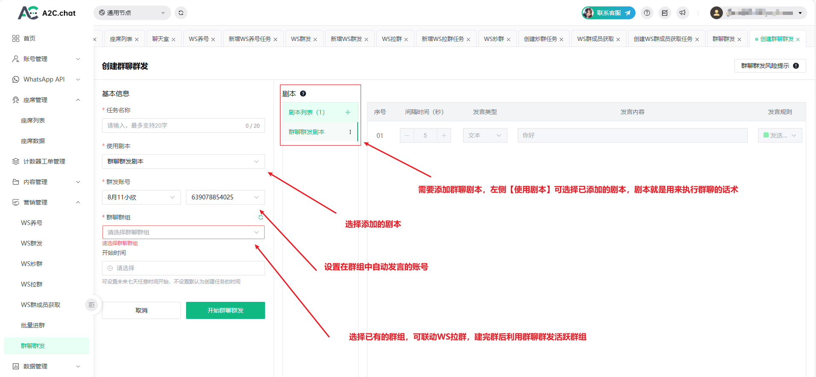Viewport: 816px width, 377px height.
Task: Switch to the WS拉群 tab
Action: pyautogui.click(x=392, y=39)
